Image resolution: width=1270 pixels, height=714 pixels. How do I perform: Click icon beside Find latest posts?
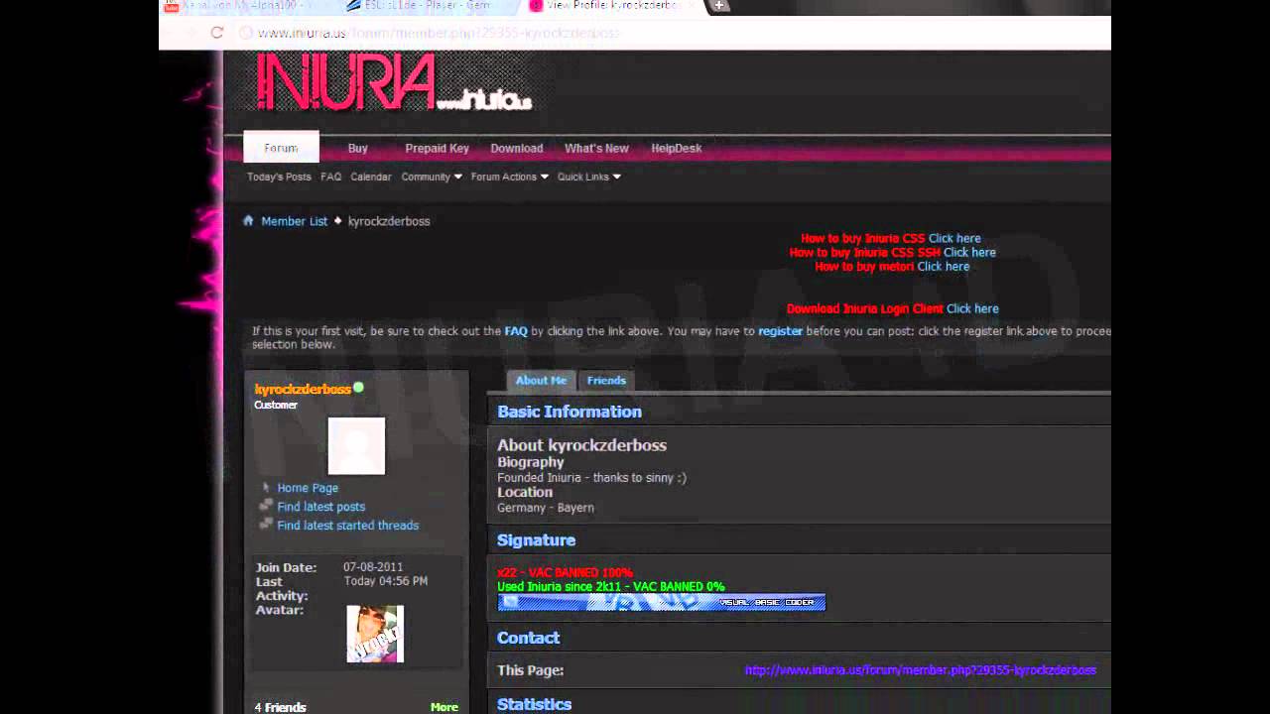(266, 506)
